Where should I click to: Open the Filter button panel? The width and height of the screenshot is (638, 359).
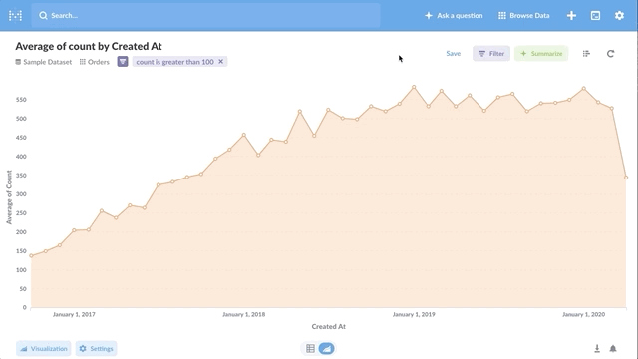(491, 53)
